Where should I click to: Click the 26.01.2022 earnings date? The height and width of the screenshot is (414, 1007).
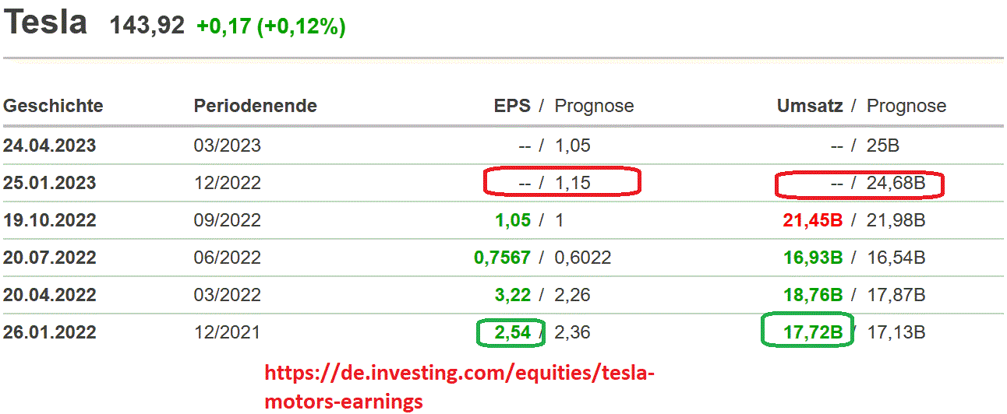tap(49, 332)
